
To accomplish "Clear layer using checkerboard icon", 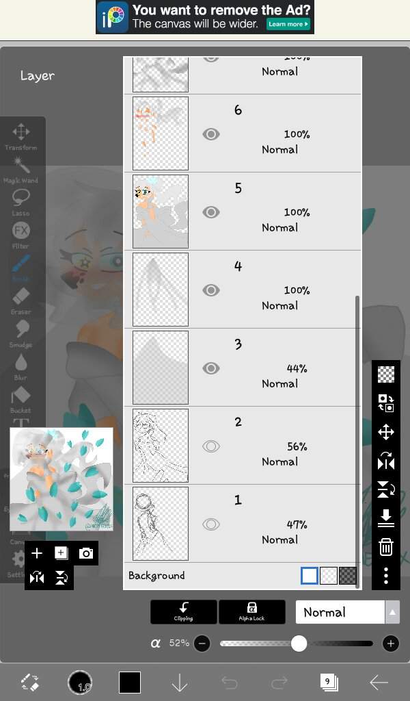I will click(386, 374).
